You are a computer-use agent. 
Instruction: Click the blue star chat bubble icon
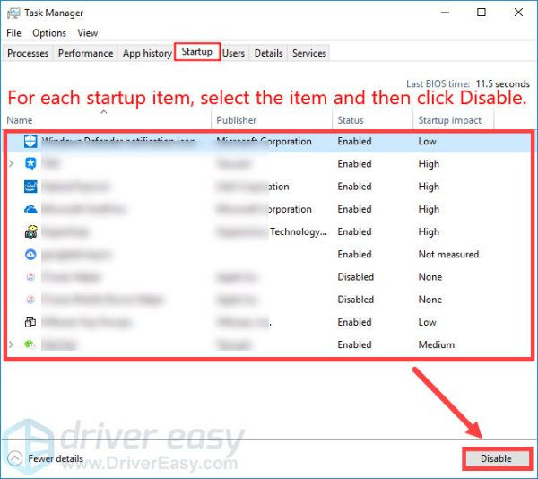[30, 164]
